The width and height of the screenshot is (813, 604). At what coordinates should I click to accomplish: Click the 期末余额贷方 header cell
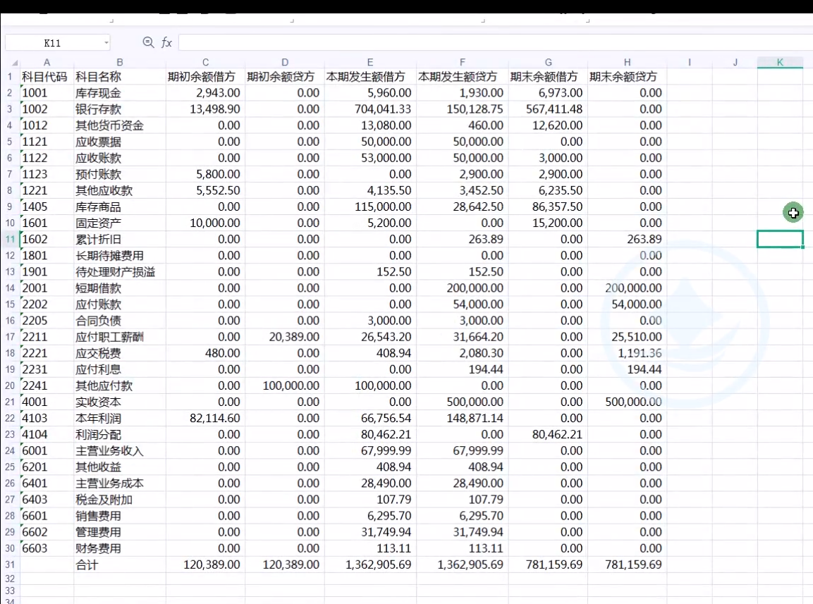coord(623,77)
